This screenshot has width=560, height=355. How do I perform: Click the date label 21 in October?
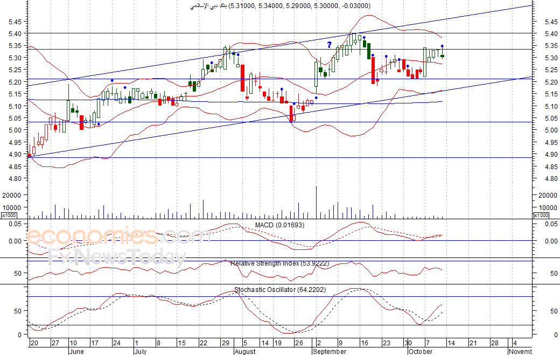click(x=473, y=343)
